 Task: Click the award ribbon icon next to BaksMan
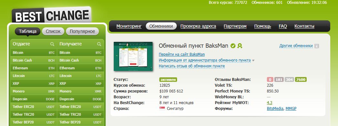tap(240, 46)
